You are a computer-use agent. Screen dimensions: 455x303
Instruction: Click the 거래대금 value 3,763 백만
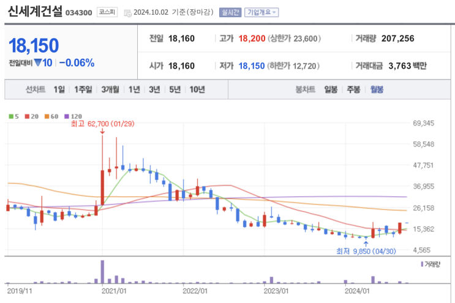(408, 66)
